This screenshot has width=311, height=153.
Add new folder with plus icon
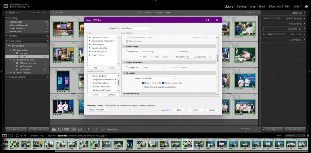pyautogui.click(x=47, y=36)
